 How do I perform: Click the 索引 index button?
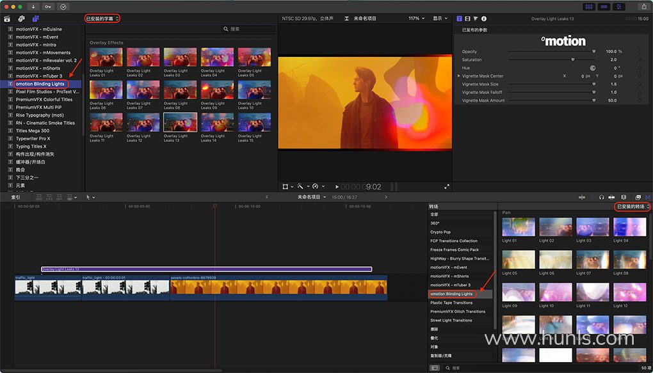pos(15,197)
